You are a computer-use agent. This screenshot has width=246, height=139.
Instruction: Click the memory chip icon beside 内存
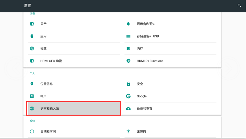pyautogui.click(x=128, y=49)
